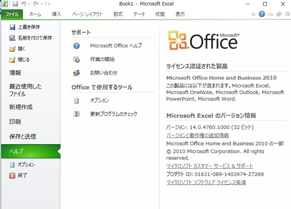Close the workbook window icon in ribbon
The height and width of the screenshot is (209, 291).
pyautogui.click(x=288, y=14)
